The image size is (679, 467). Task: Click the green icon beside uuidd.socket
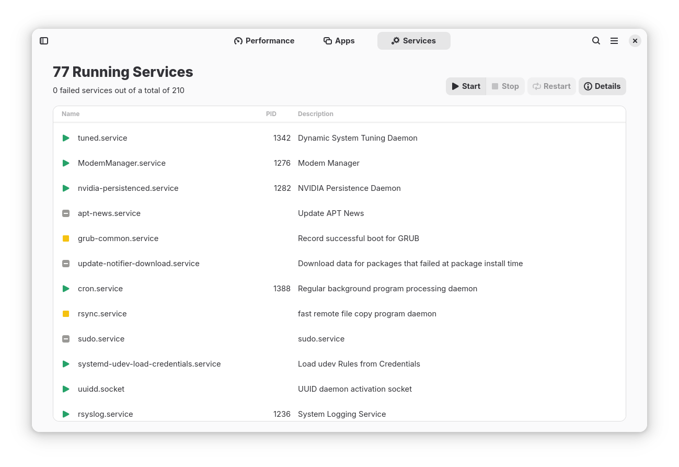(66, 389)
